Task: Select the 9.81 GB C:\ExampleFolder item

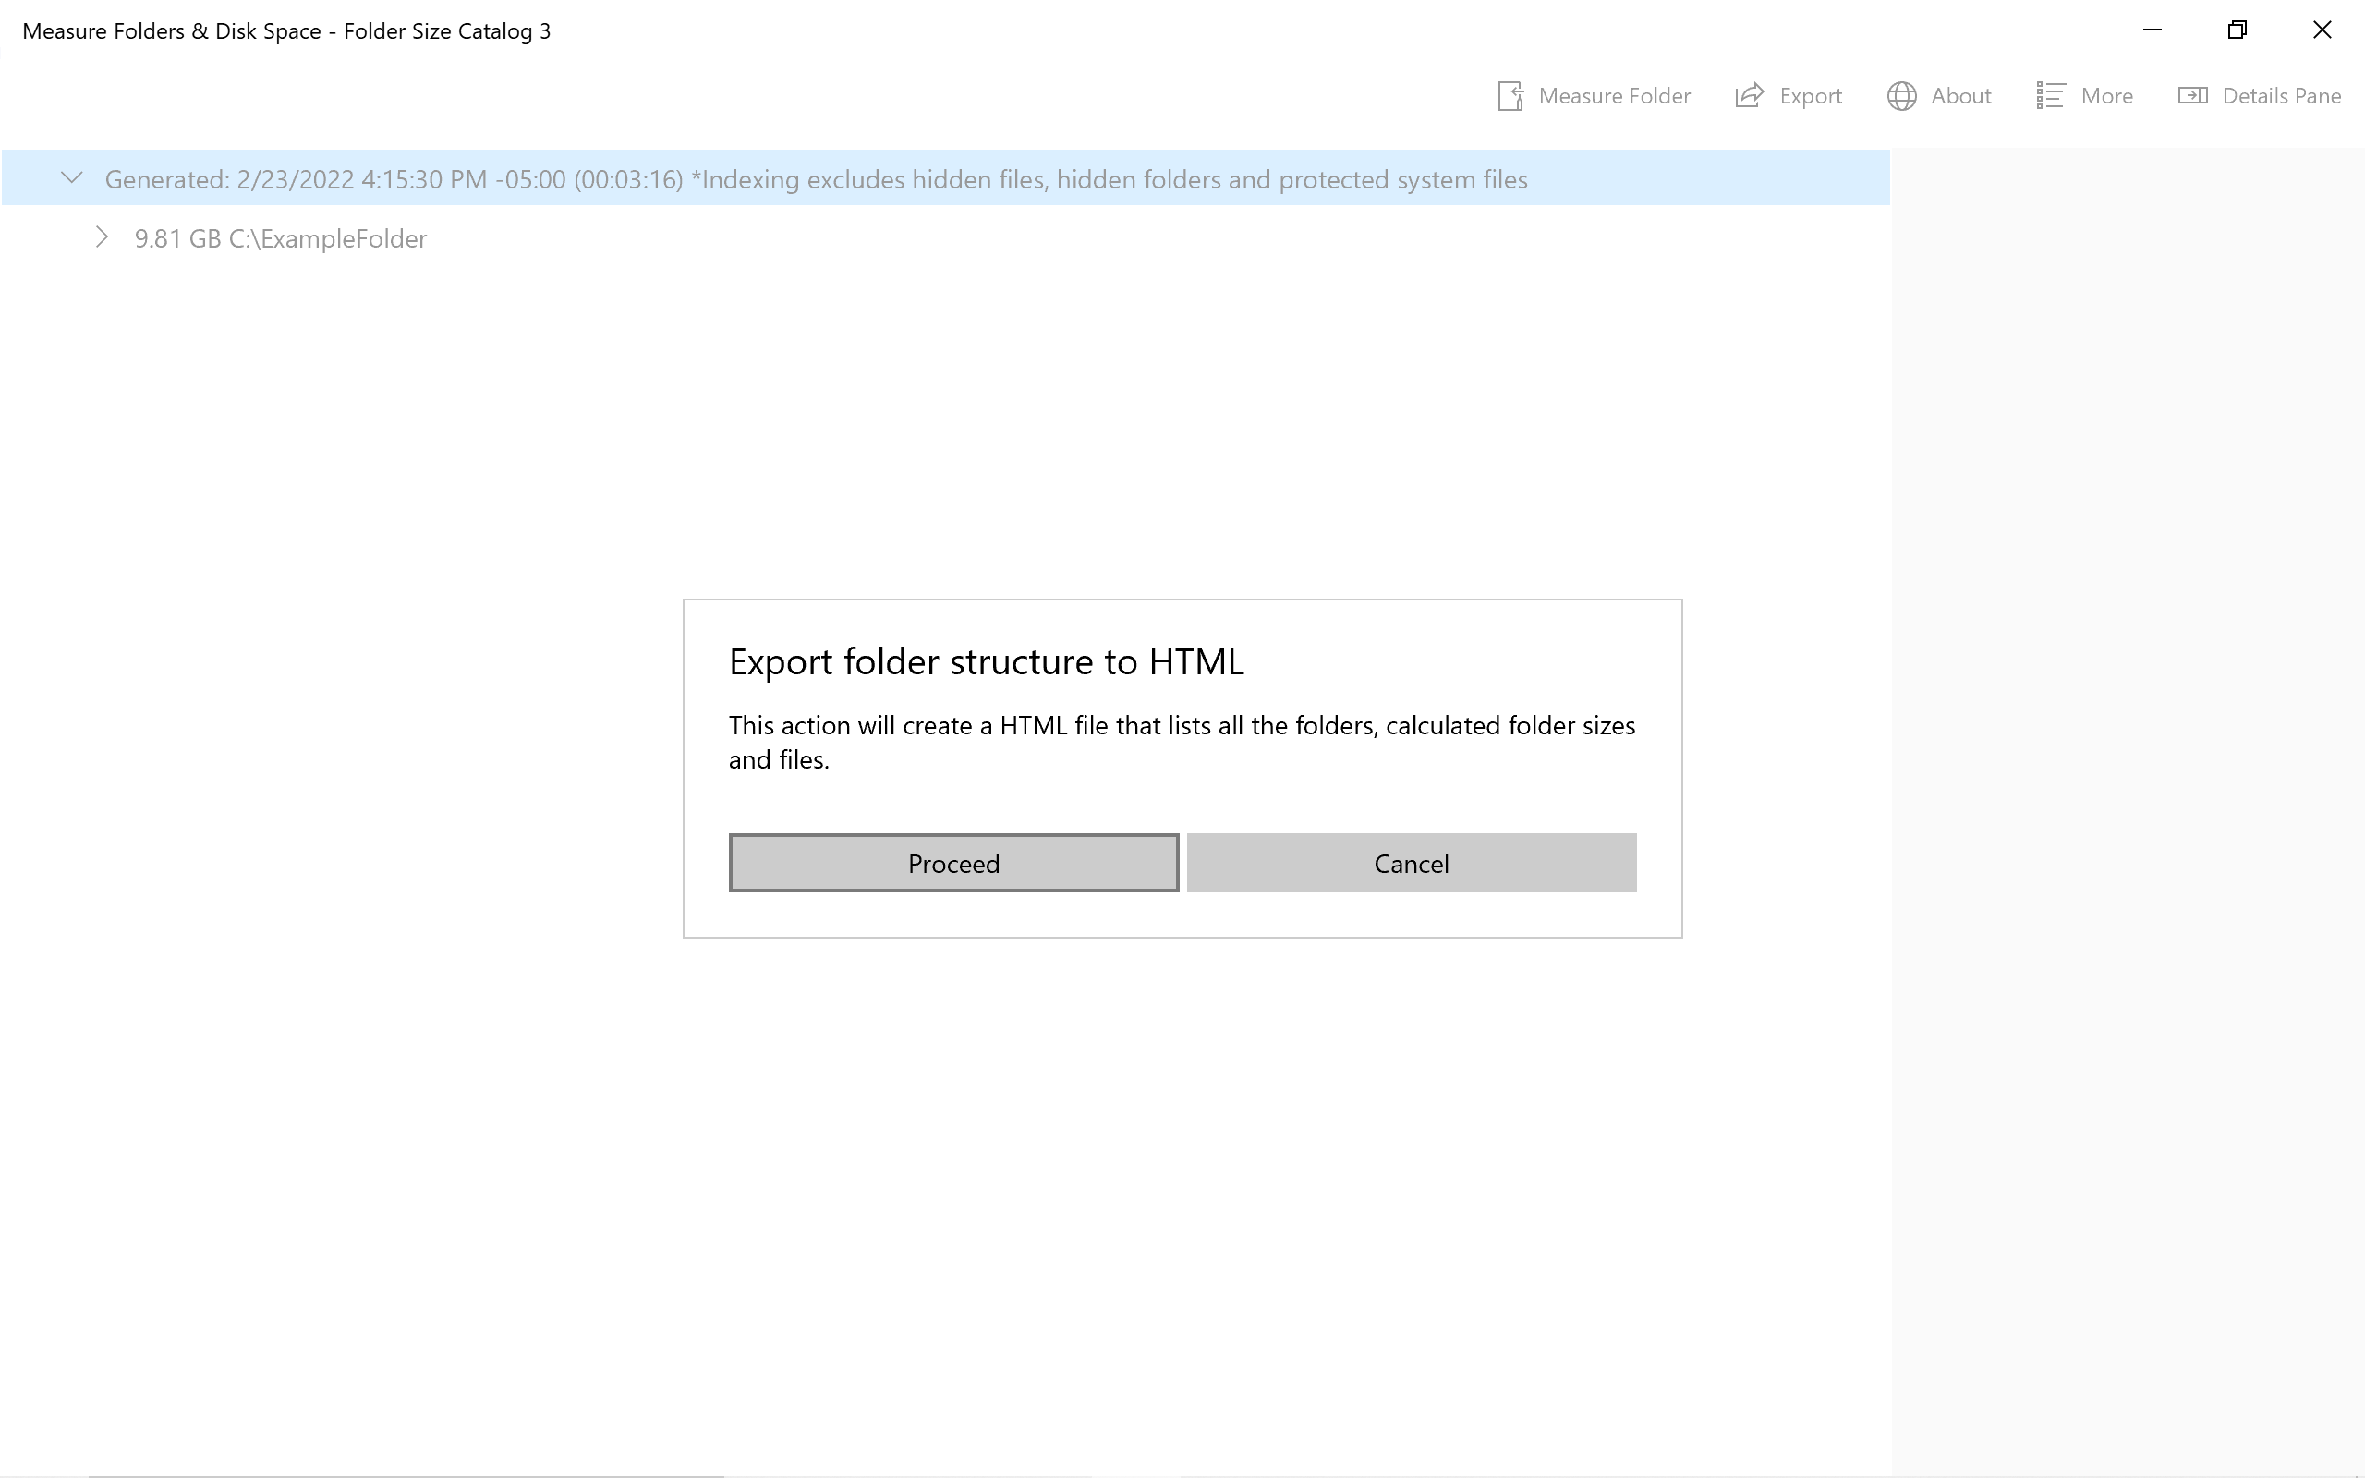Action: [x=281, y=238]
